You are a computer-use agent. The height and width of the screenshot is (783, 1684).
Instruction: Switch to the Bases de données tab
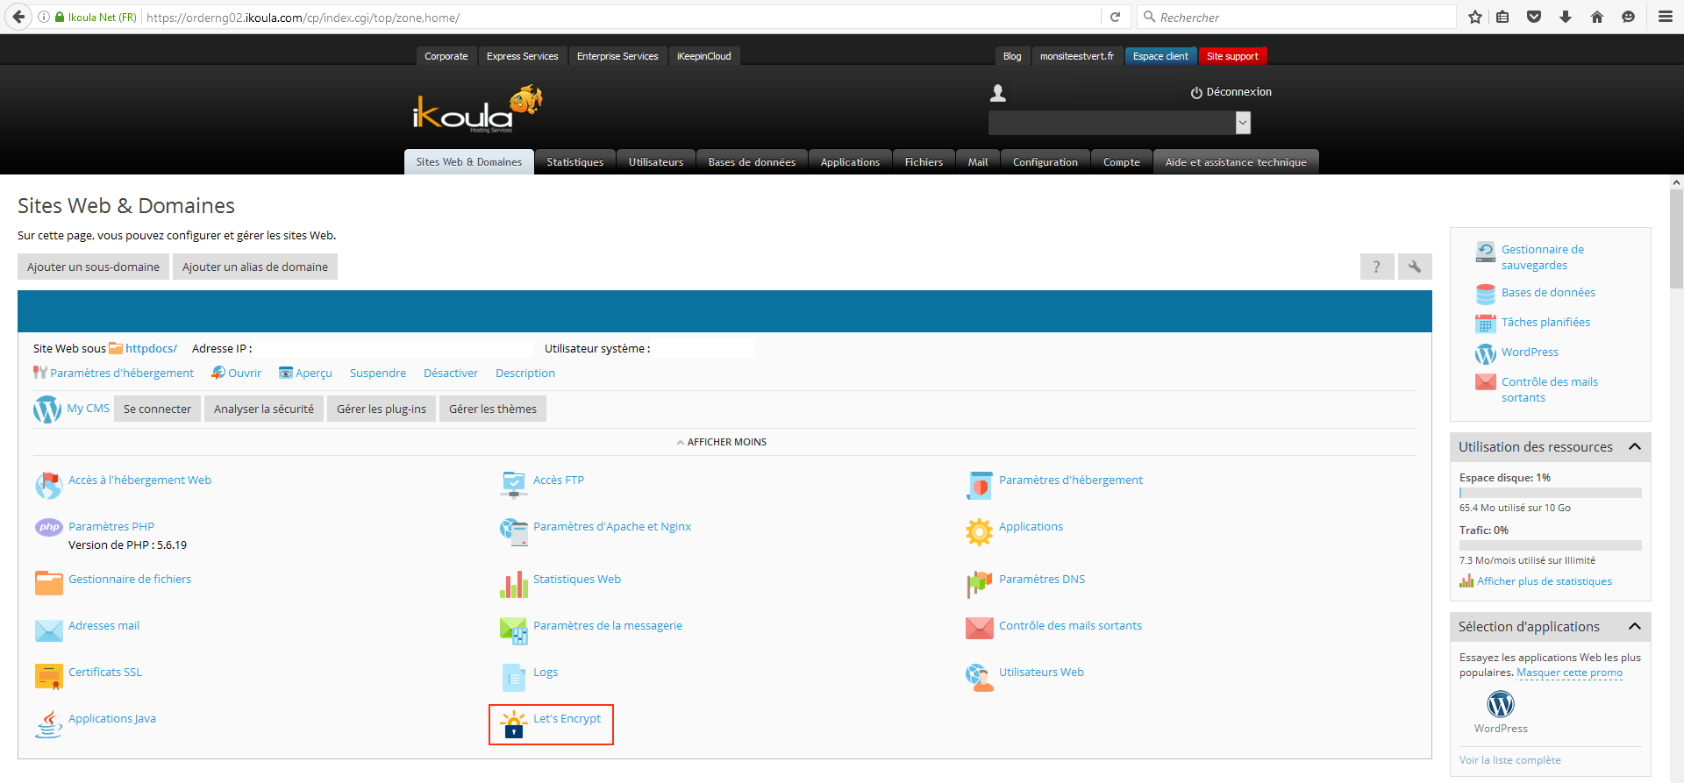[752, 162]
